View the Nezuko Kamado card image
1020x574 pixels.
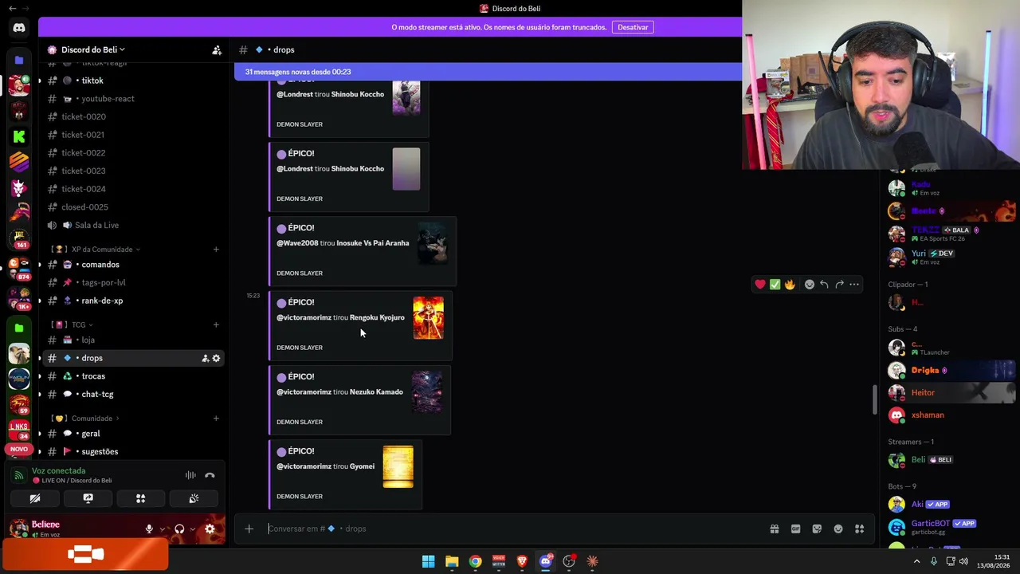[x=426, y=391]
